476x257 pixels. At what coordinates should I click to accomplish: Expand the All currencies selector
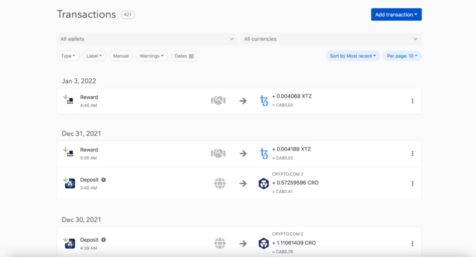pos(331,39)
